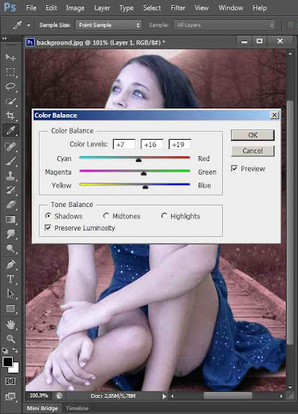Reset default foreground and background colors
Viewport: 298px width, 414px height.
(5, 351)
